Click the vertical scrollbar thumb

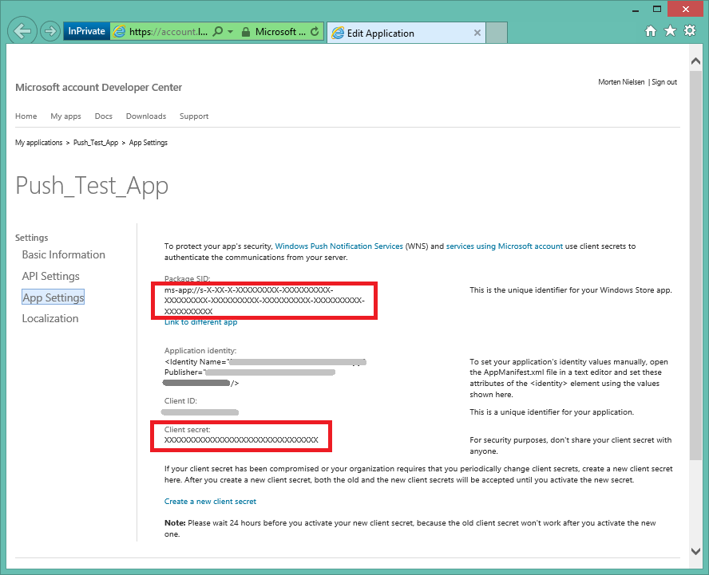click(x=696, y=266)
